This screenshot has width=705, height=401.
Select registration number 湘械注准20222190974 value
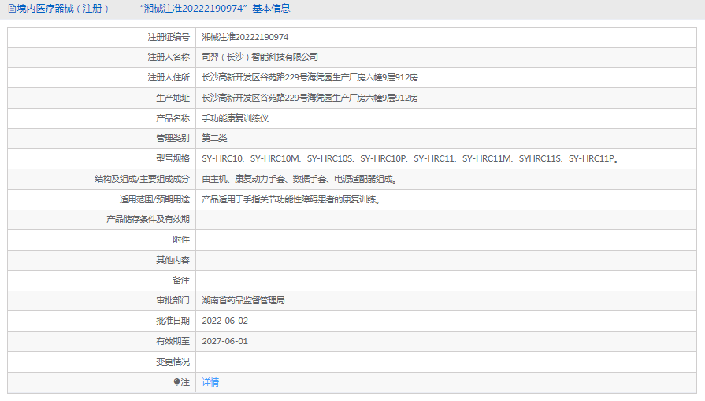(245, 37)
